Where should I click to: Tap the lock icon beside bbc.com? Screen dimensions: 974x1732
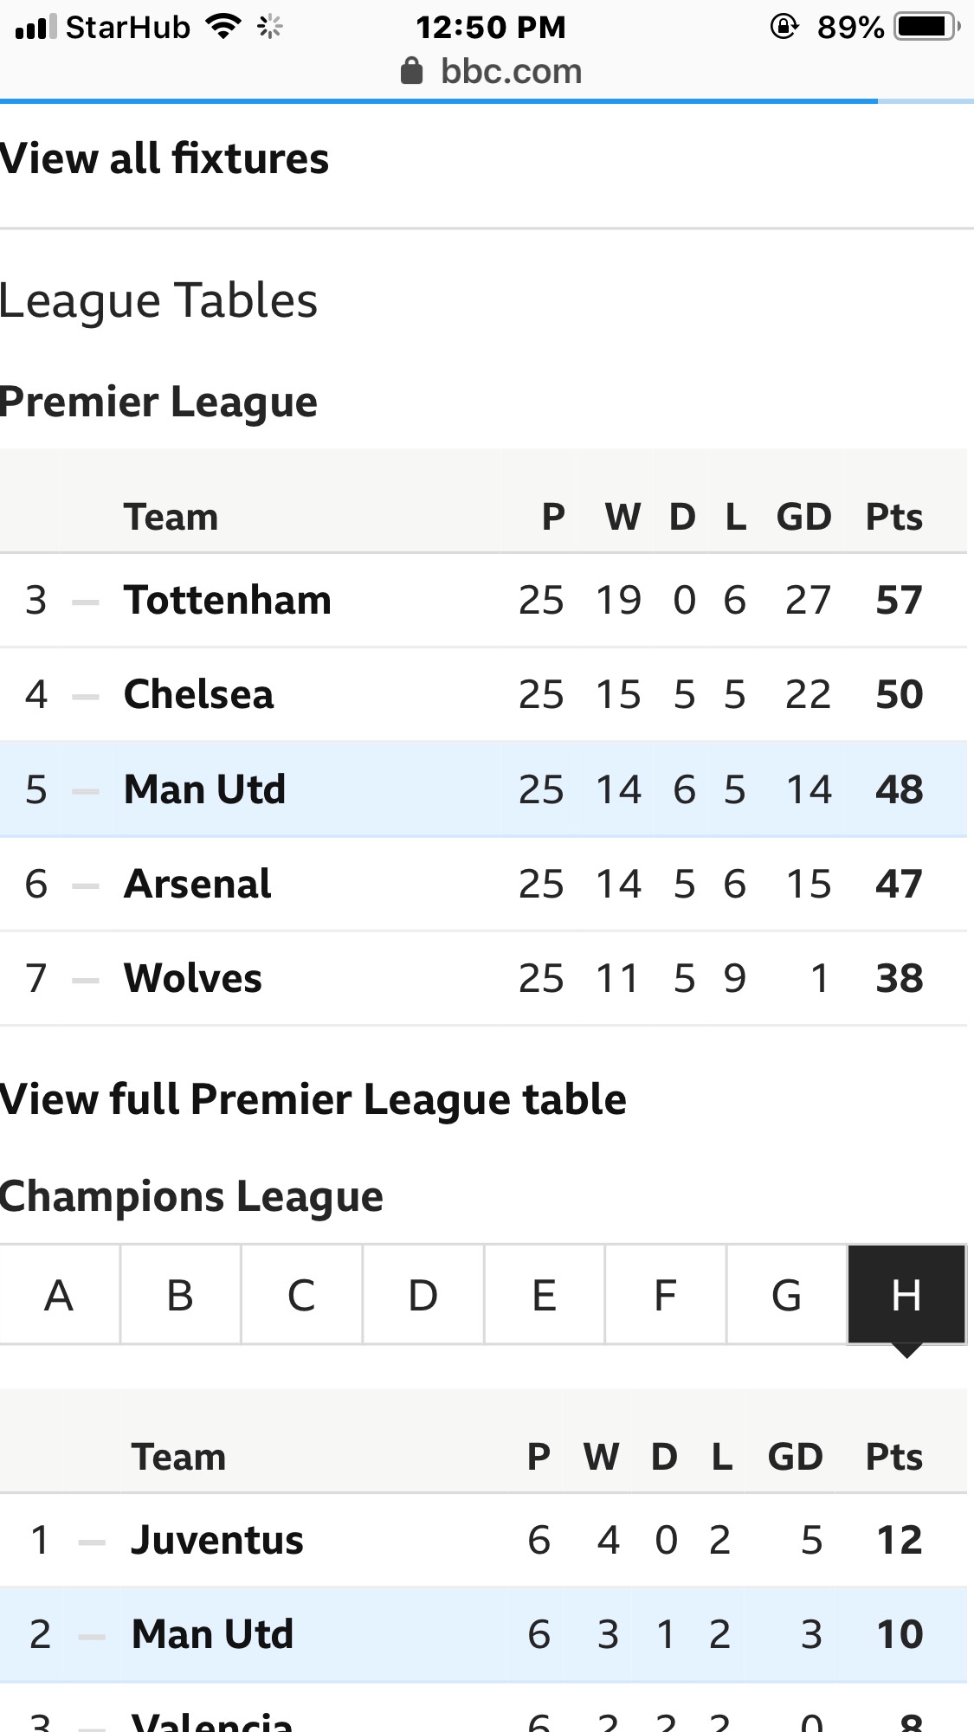pos(411,71)
